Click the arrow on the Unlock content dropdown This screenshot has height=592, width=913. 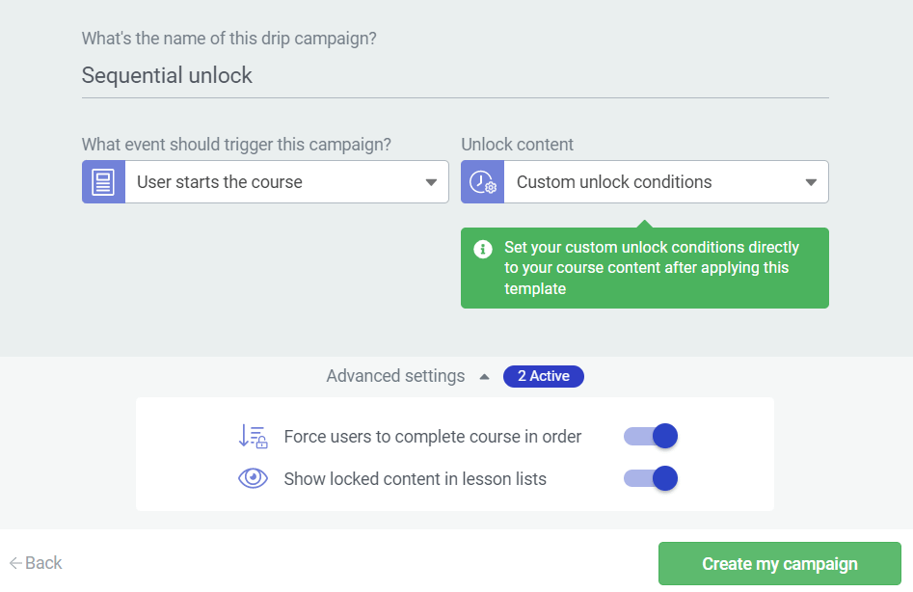click(x=811, y=183)
